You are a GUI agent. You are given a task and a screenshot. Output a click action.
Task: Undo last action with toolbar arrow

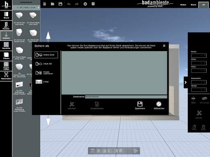pos(69,4)
